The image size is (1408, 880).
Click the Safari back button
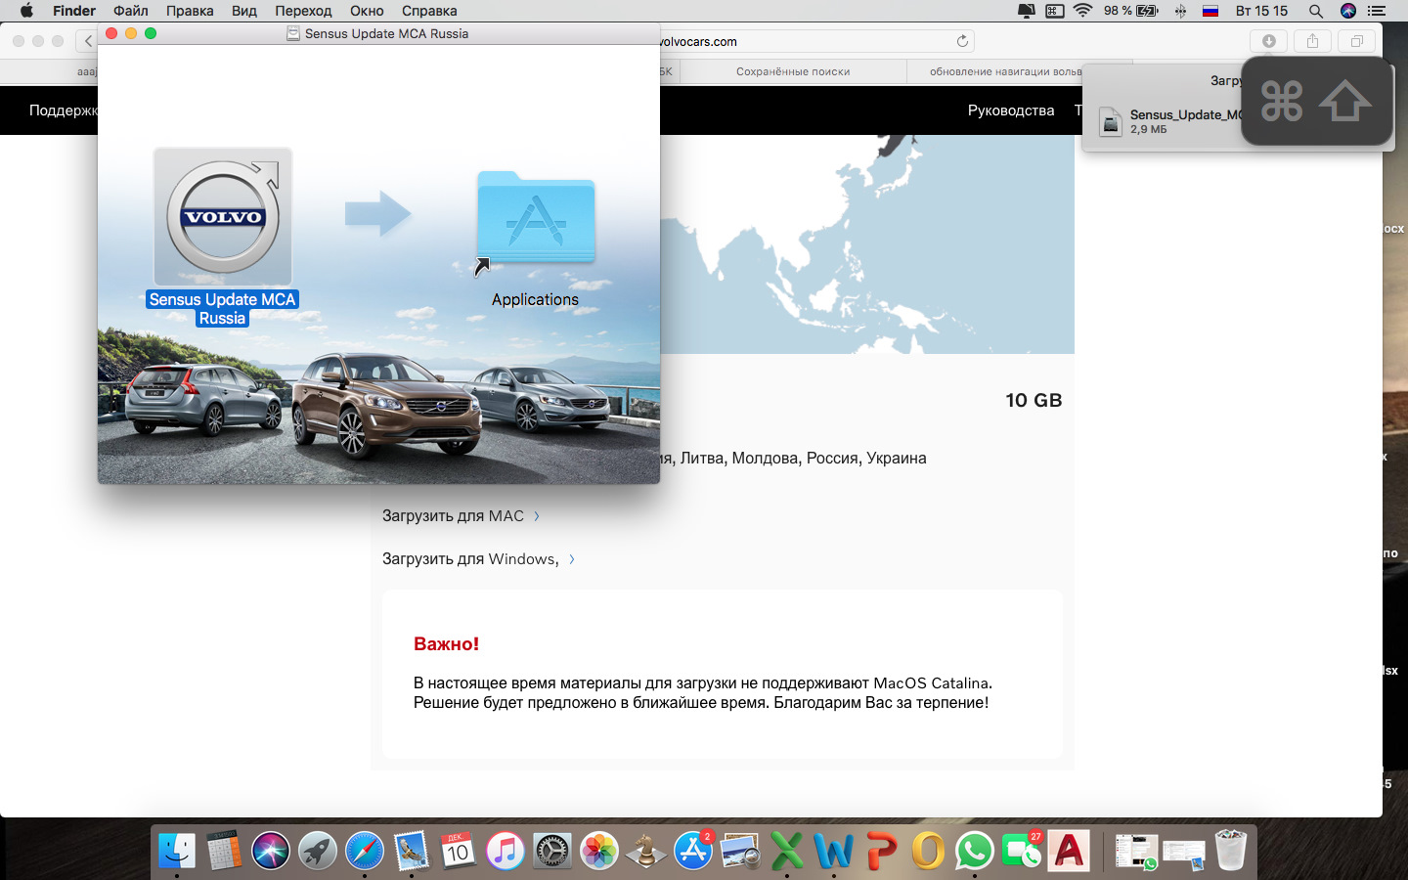(x=88, y=41)
